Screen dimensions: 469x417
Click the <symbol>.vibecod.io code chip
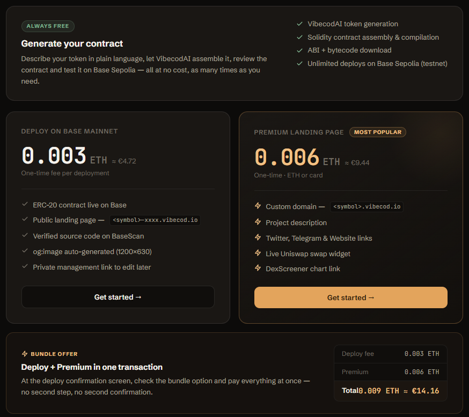click(x=367, y=207)
